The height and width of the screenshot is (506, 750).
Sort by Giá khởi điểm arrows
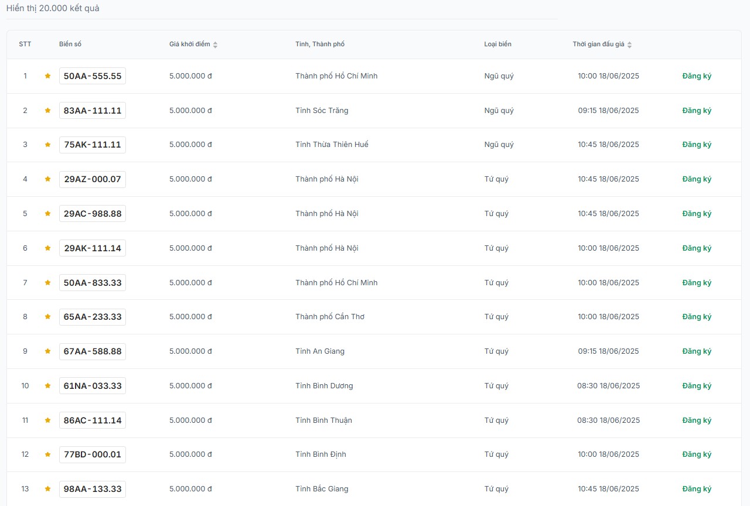[x=215, y=45]
